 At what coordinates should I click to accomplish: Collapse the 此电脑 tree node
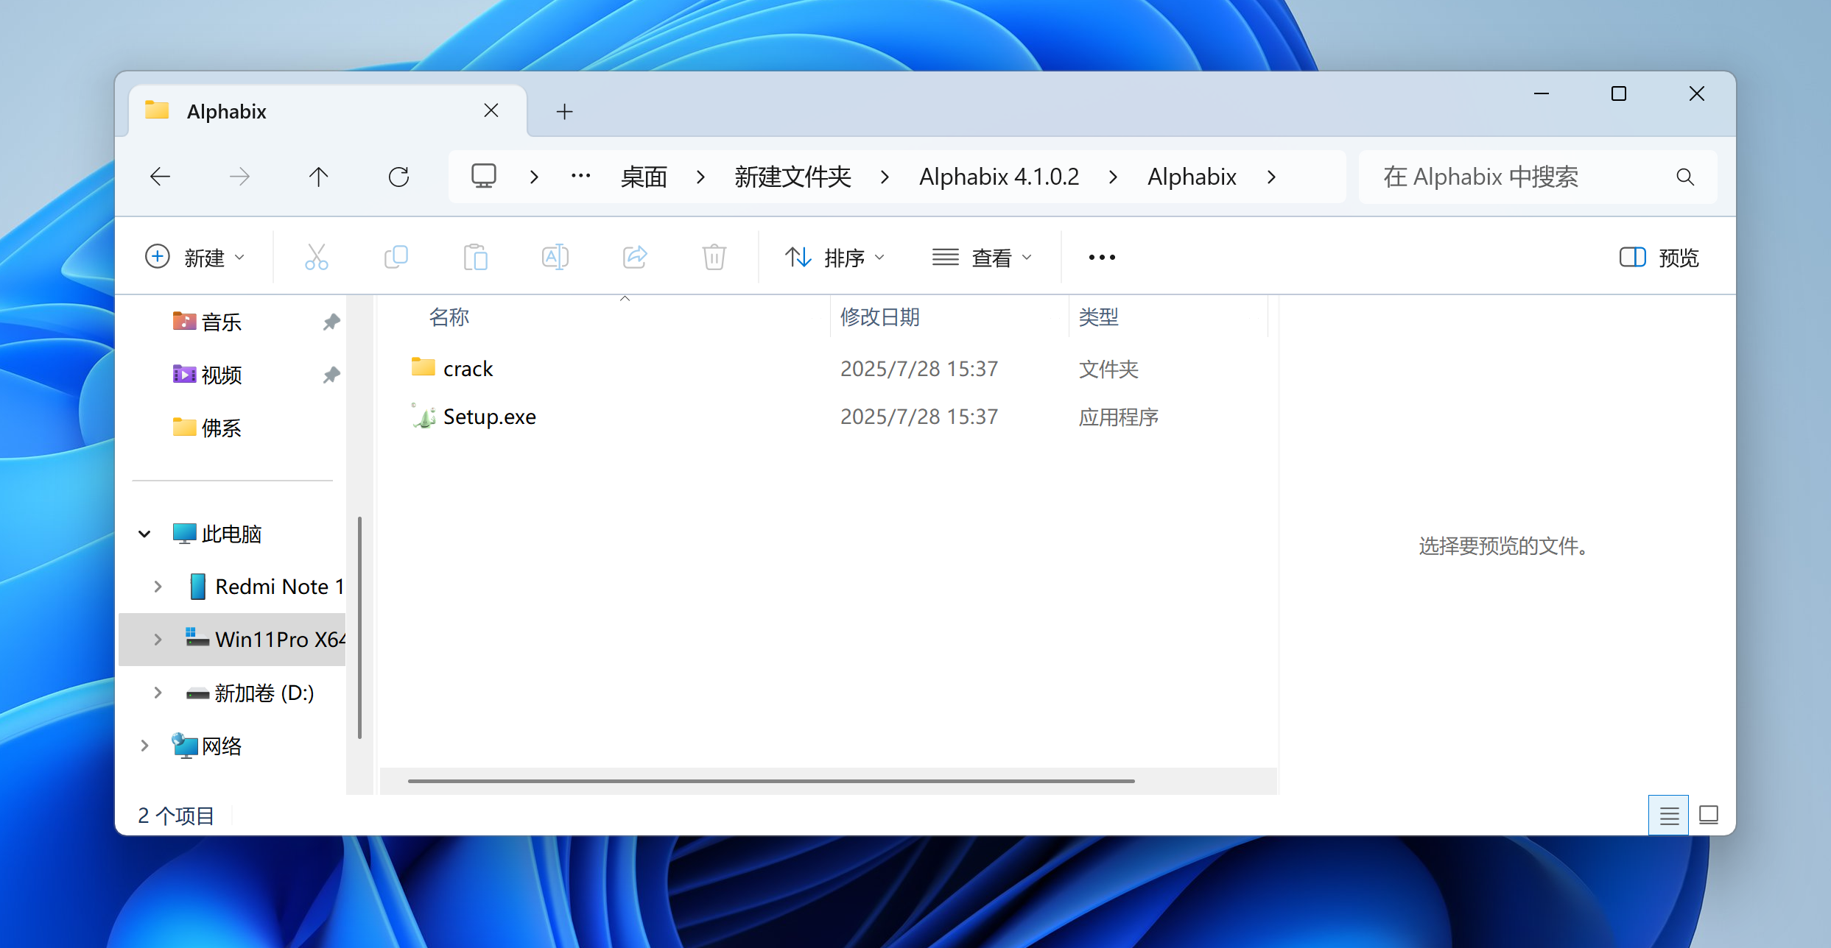(144, 534)
